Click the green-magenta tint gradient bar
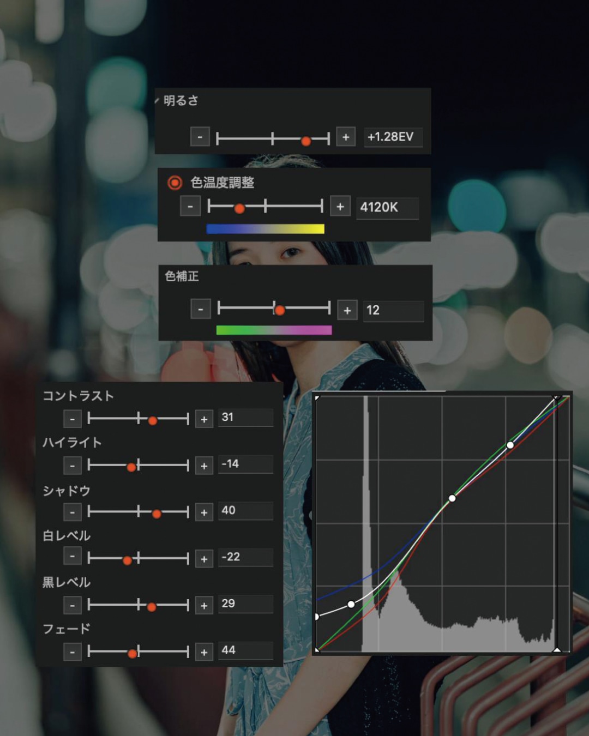Image resolution: width=589 pixels, height=736 pixels. 274,330
